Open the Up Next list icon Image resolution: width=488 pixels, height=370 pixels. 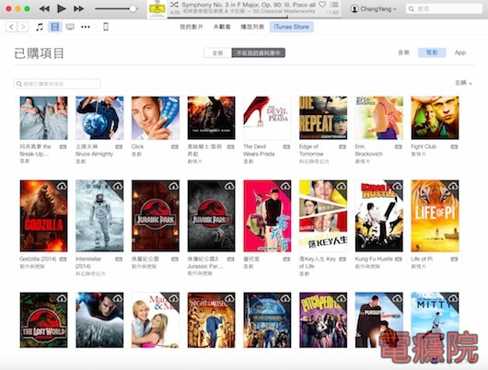point(334,5)
